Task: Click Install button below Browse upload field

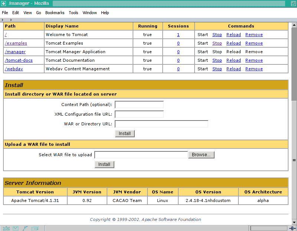Action: (x=104, y=164)
